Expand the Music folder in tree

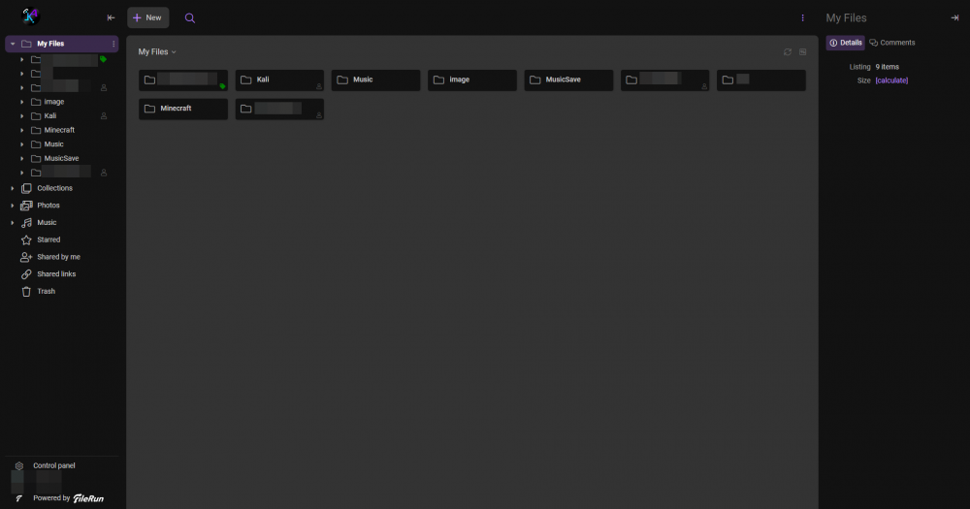point(21,144)
